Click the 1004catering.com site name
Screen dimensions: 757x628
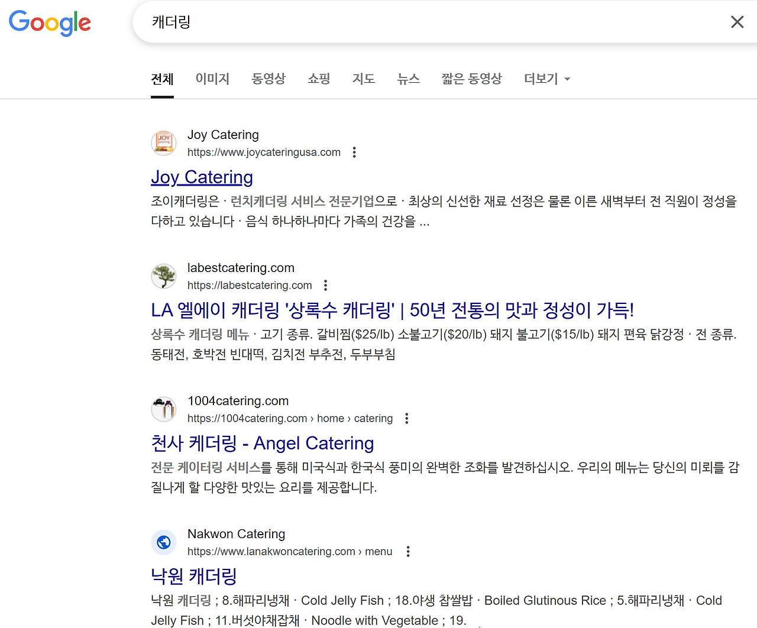point(238,401)
